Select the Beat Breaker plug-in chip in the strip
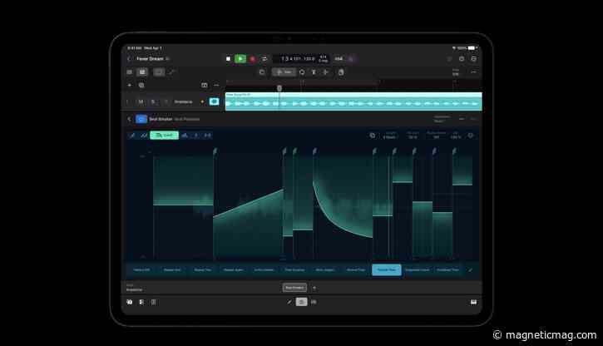Image resolution: width=603 pixels, height=346 pixels. click(294, 288)
